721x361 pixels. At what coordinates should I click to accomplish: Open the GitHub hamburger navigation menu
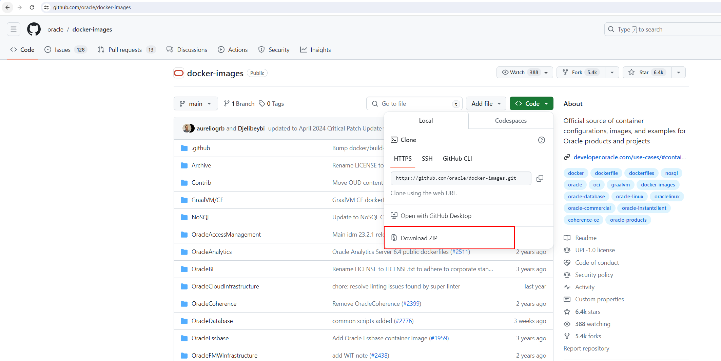pyautogui.click(x=14, y=29)
